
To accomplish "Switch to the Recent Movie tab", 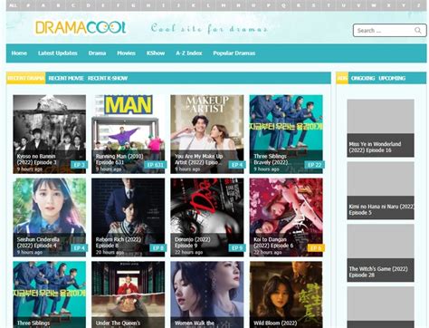I will pos(66,78).
